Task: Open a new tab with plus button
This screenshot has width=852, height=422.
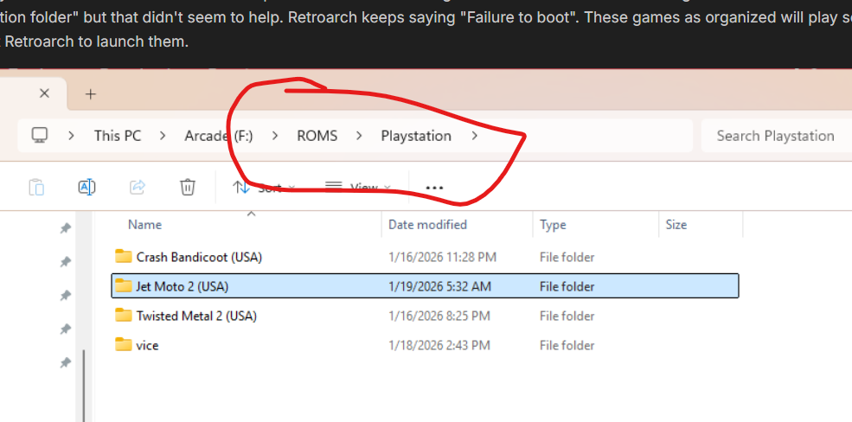Action: click(x=90, y=94)
